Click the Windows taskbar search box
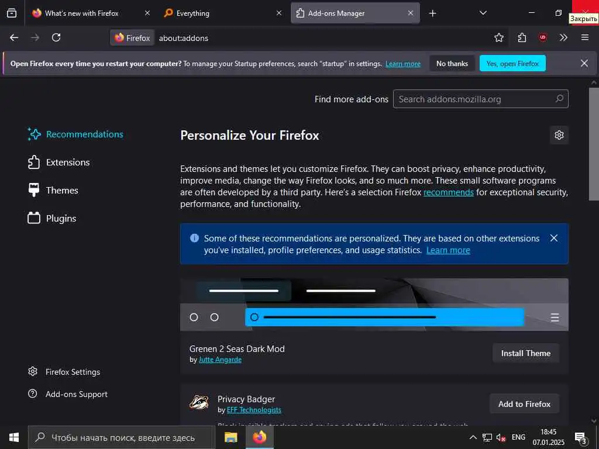This screenshot has width=599, height=449. coord(122,437)
